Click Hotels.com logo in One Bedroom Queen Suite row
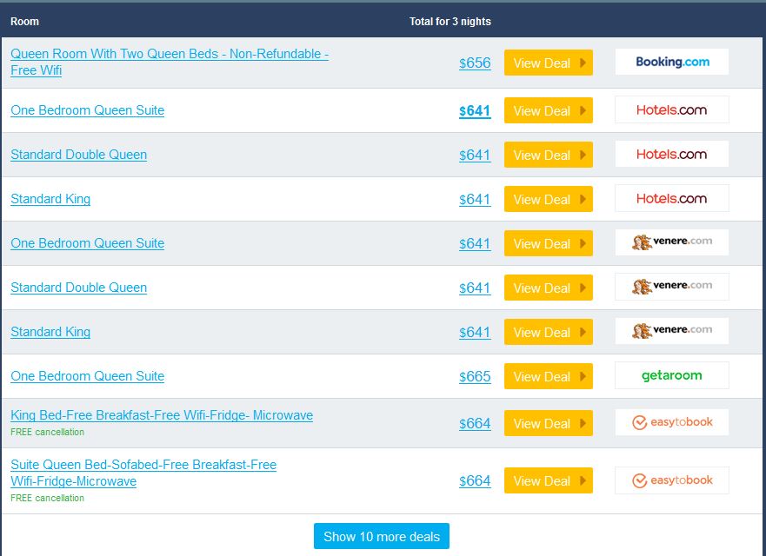Viewport: 766px width, 556px height. pyautogui.click(x=671, y=110)
